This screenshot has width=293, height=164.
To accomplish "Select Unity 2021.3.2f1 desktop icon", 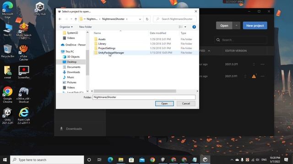I will click(7, 116).
